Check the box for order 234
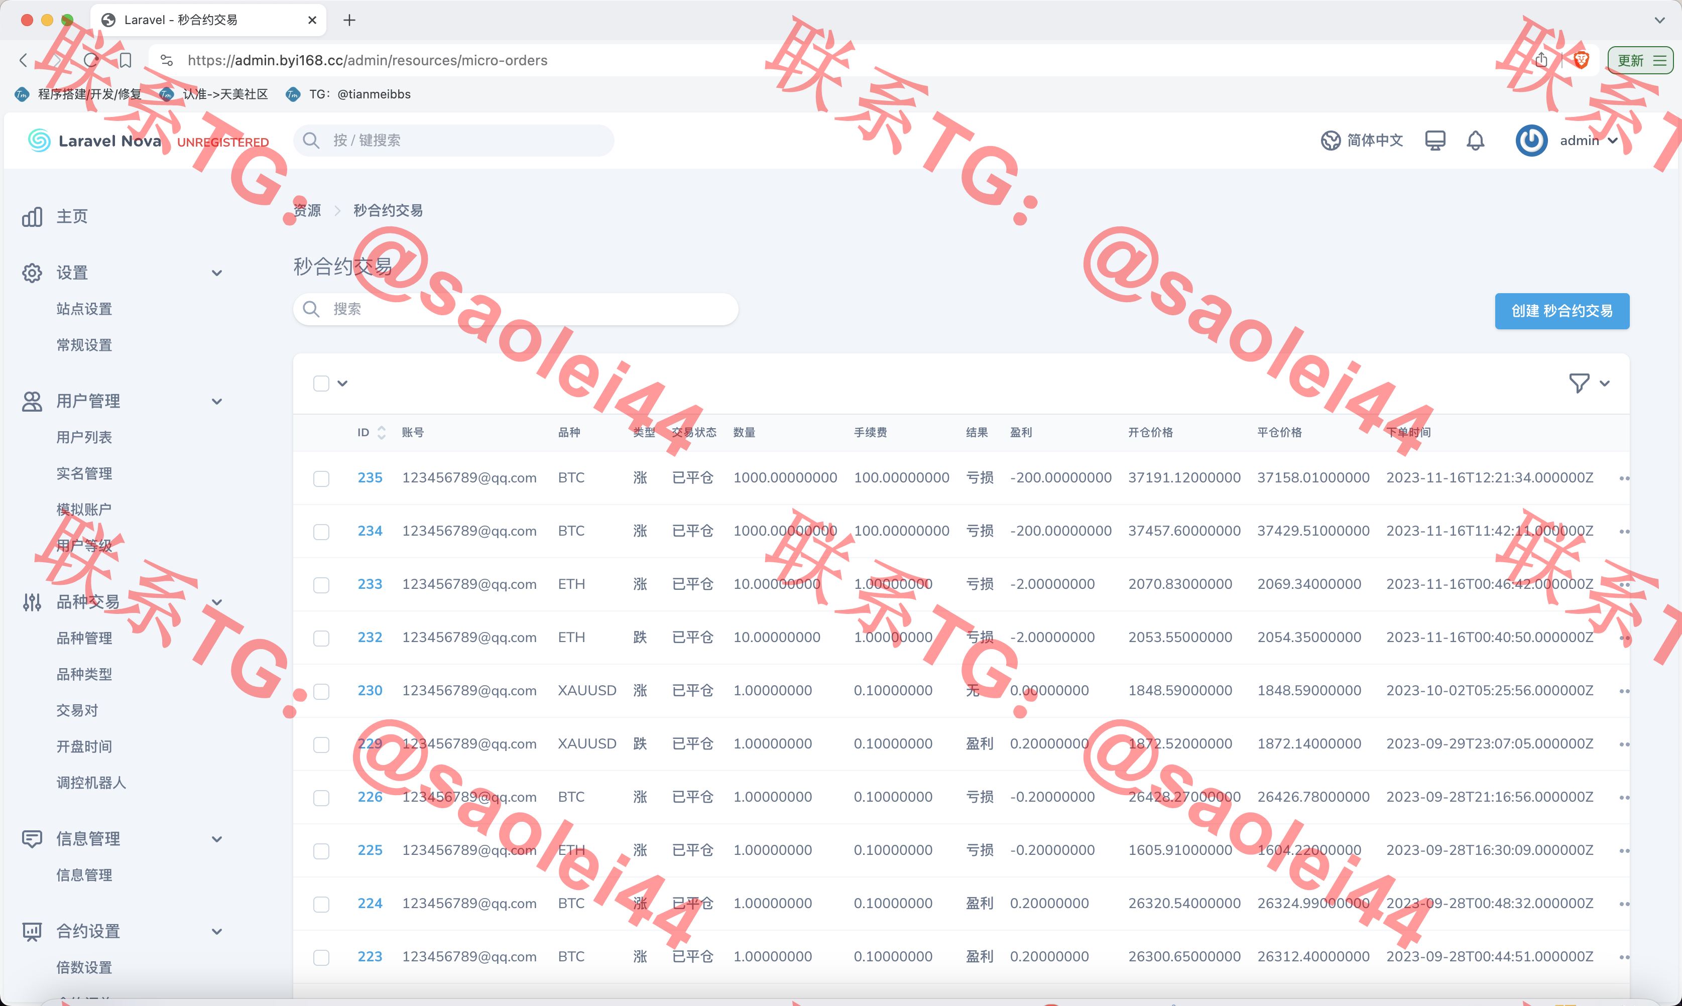This screenshot has width=1682, height=1006. [x=321, y=532]
